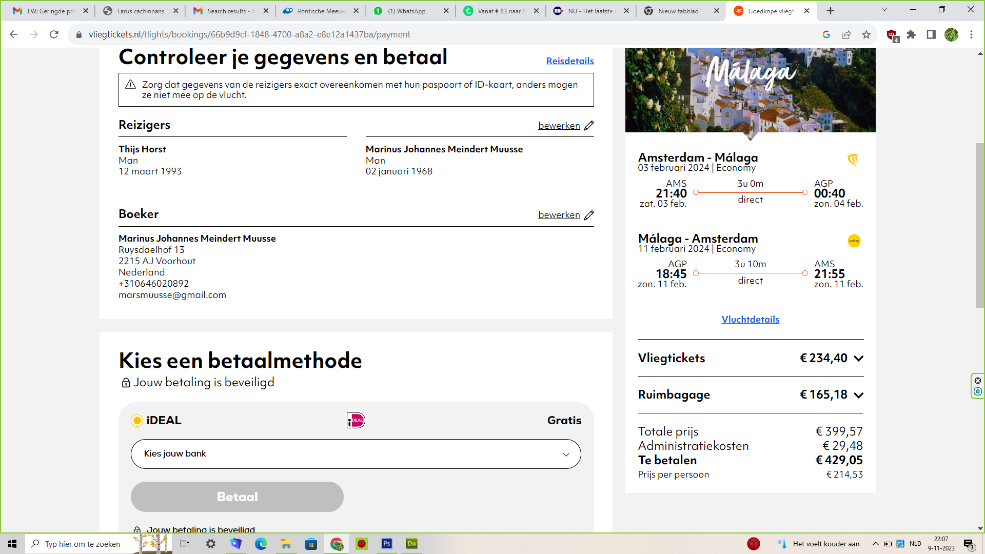Expand the Vliegtickets price breakdown

click(859, 359)
